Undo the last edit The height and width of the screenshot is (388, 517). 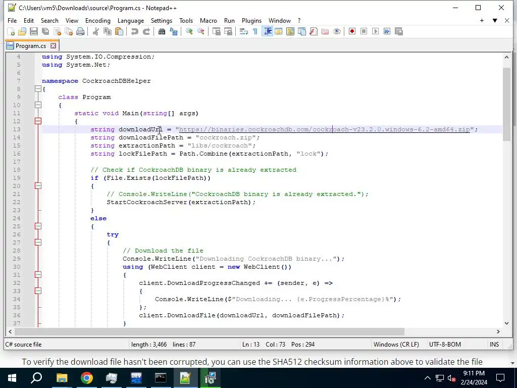pos(134,31)
